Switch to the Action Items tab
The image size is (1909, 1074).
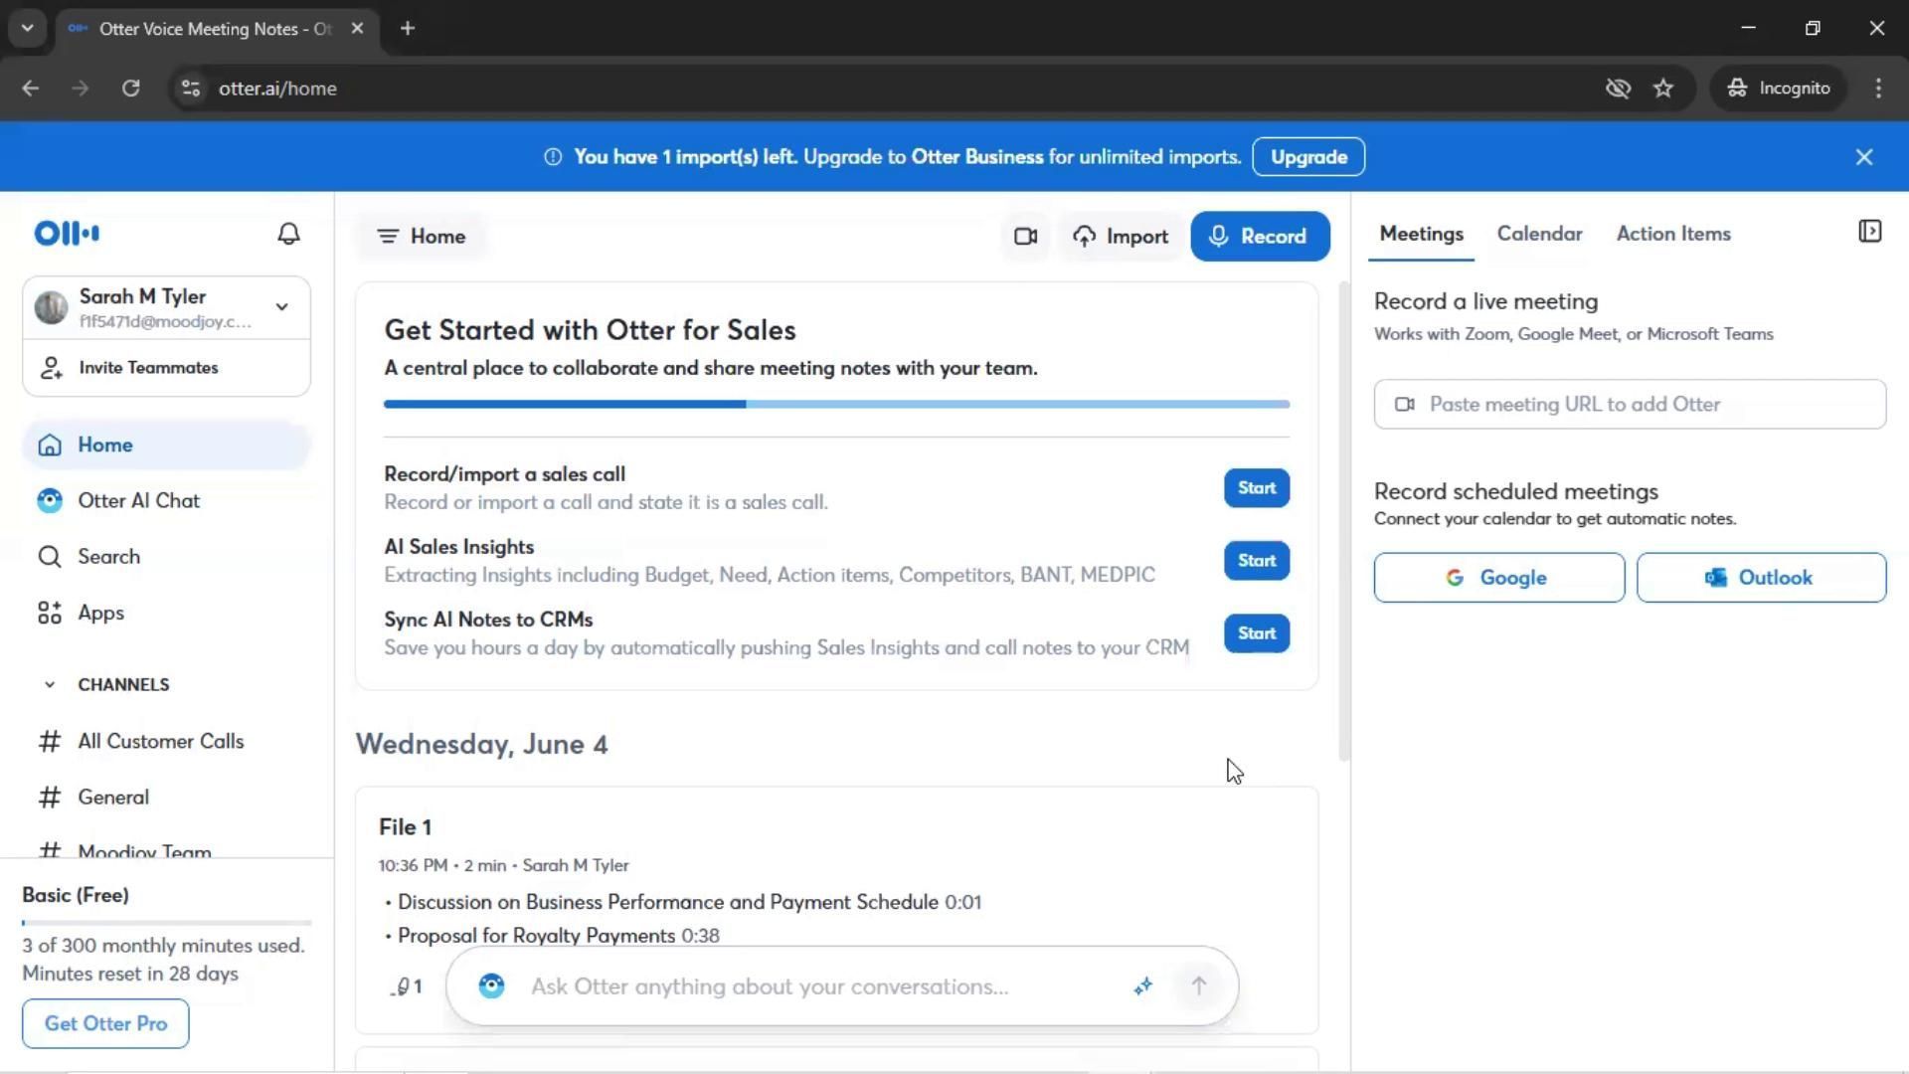1673,234
